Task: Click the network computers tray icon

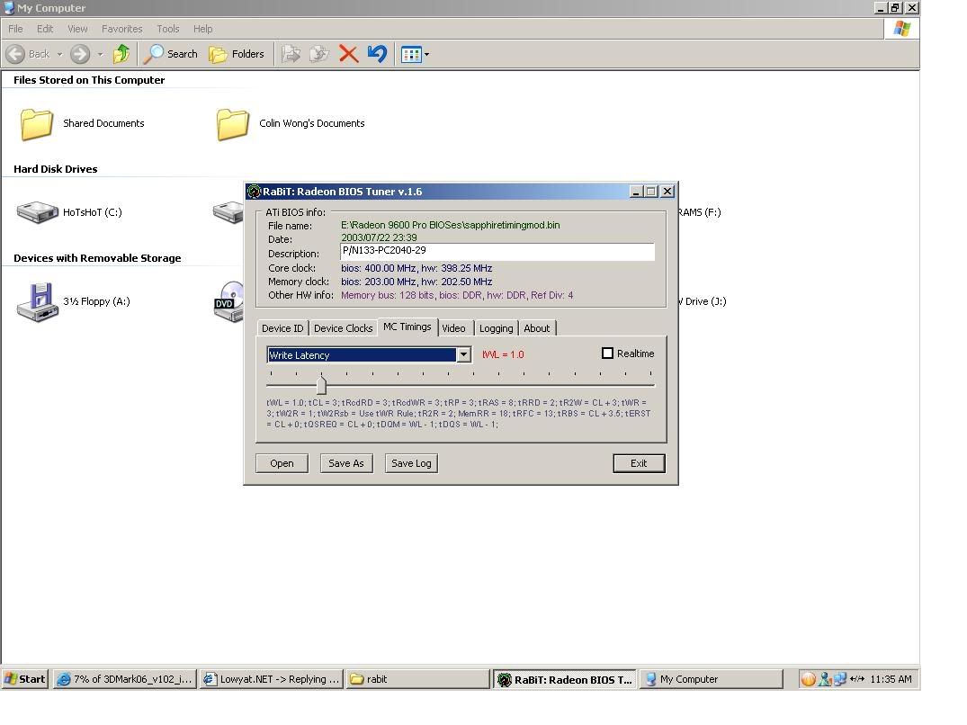Action: 840,679
